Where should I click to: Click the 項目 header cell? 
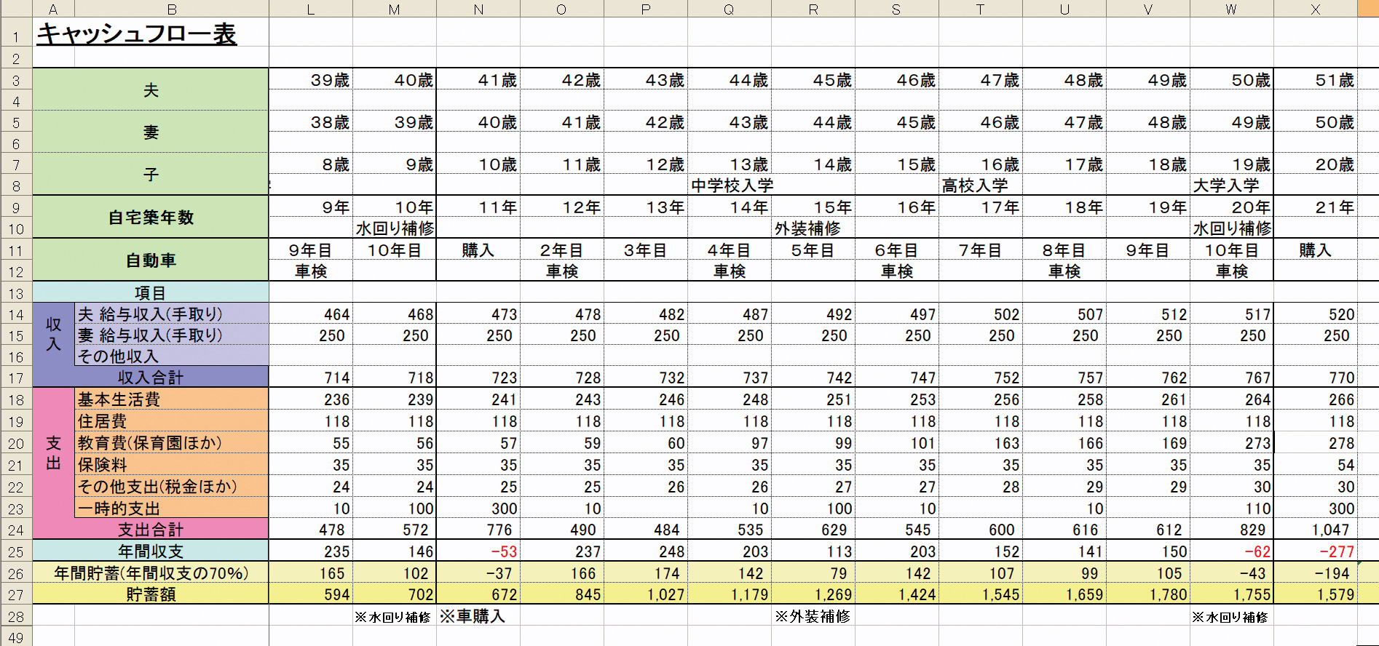(x=151, y=293)
